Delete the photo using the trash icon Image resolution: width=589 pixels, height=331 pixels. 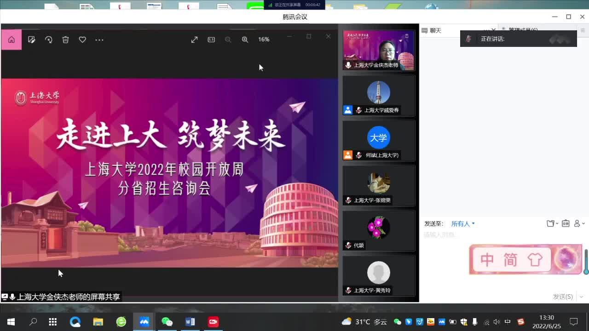click(x=66, y=40)
